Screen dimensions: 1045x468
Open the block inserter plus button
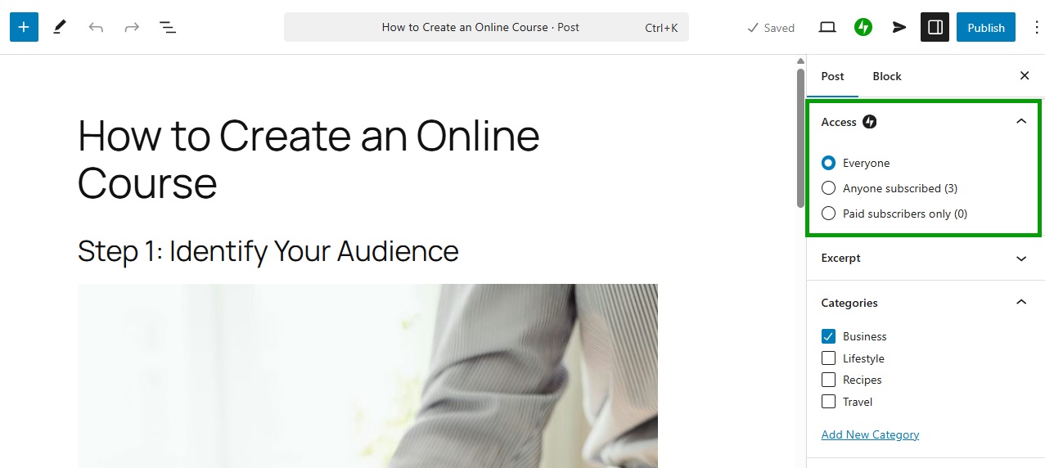24,27
